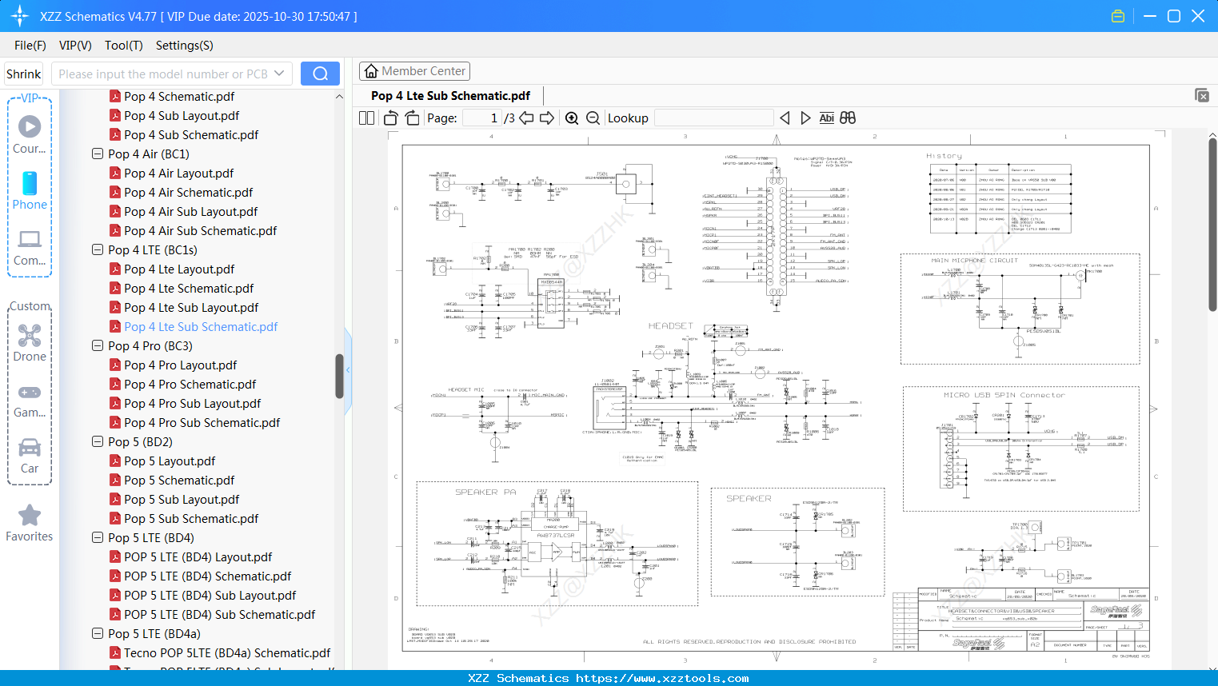Viewport: 1218px width, 686px height.
Task: Open the Tool(T) menu
Action: pos(123,46)
